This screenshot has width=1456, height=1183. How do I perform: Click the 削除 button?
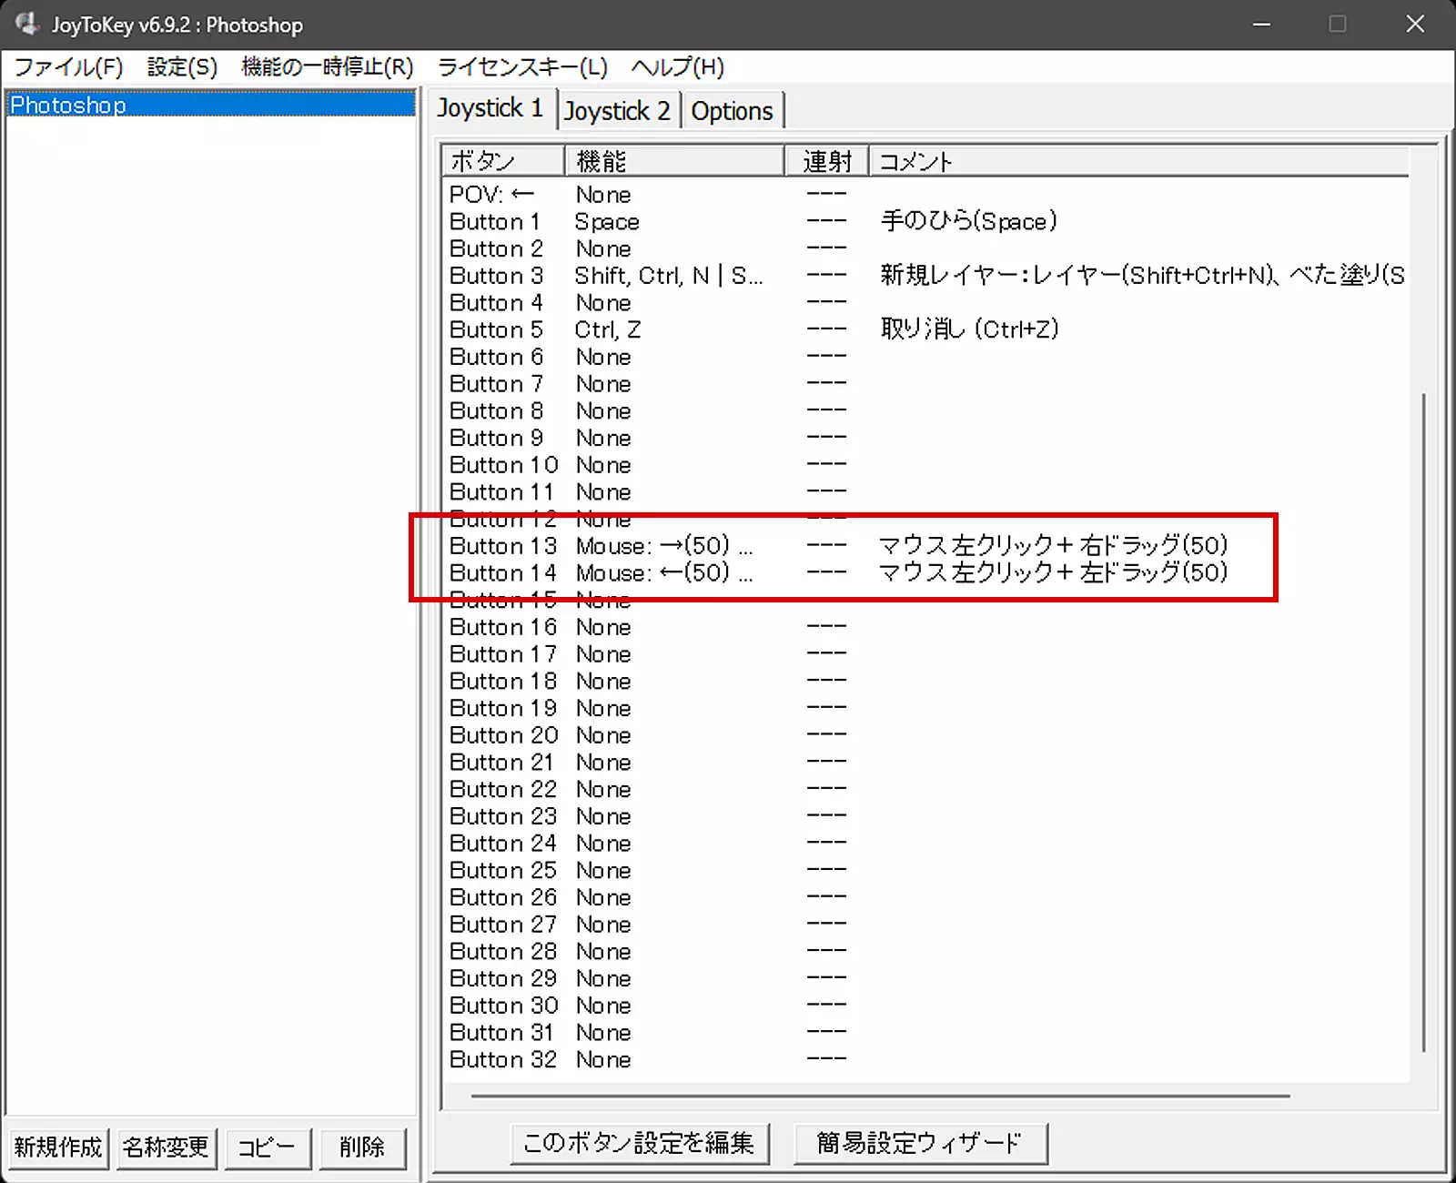pos(362,1147)
